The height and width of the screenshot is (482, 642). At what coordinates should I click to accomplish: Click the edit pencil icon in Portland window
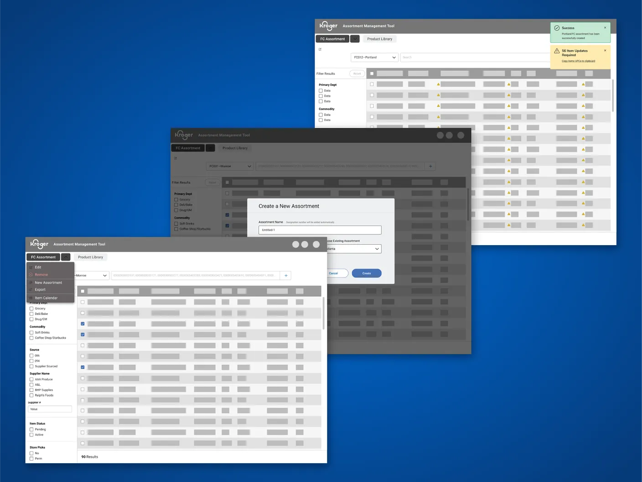click(320, 49)
